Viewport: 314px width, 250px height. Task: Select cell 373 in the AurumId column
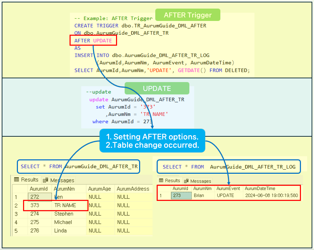(x=40, y=205)
